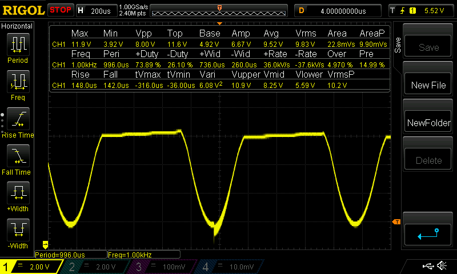This screenshot has height=274, width=457.
Task: Select the -Width measurement icon
Action: click(18, 229)
